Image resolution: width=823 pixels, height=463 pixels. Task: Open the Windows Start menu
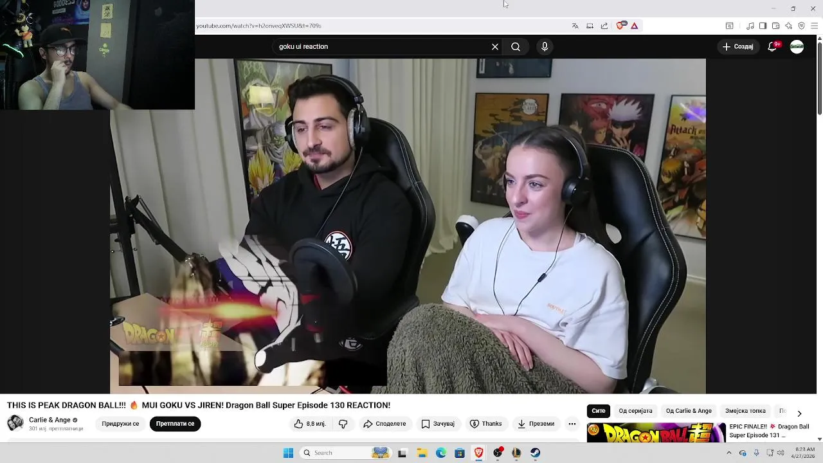pos(288,453)
